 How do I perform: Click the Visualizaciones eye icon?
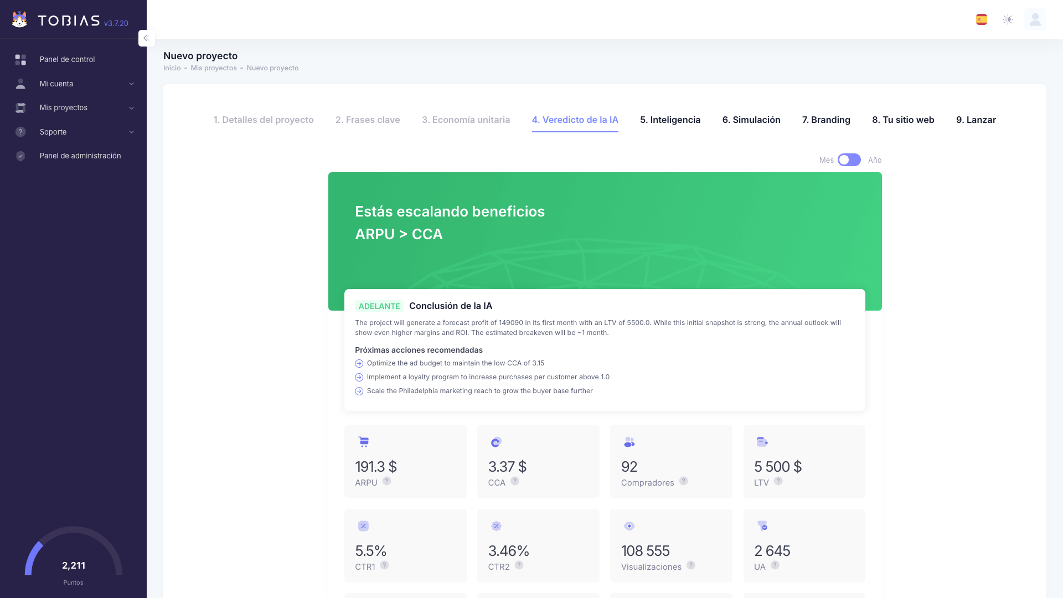(629, 526)
